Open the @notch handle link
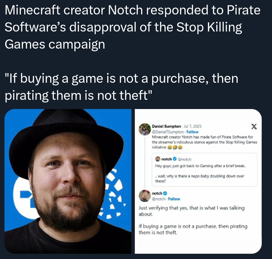272x259 pixels. click(184, 159)
